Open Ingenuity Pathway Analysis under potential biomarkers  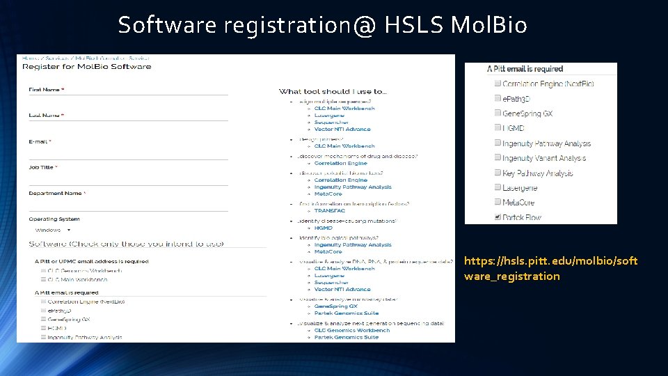(353, 187)
